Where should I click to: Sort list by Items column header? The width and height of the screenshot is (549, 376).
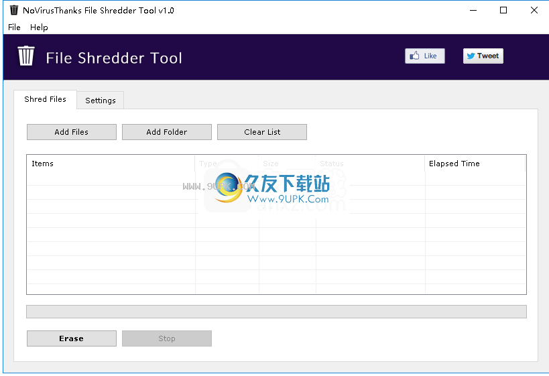tap(111, 164)
